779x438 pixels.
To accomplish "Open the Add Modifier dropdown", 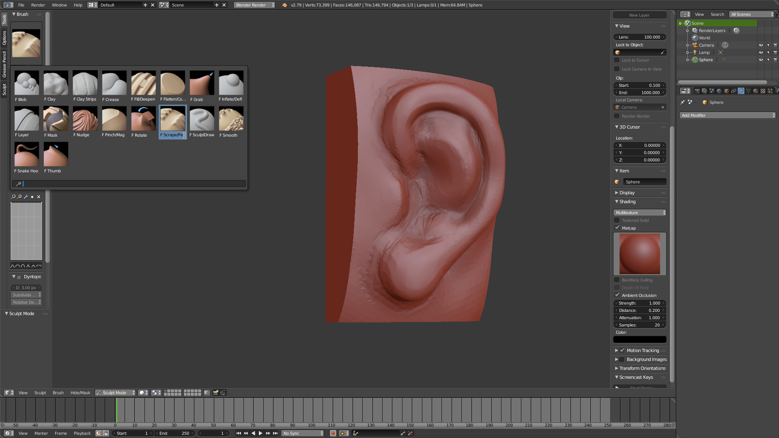I will coord(727,115).
